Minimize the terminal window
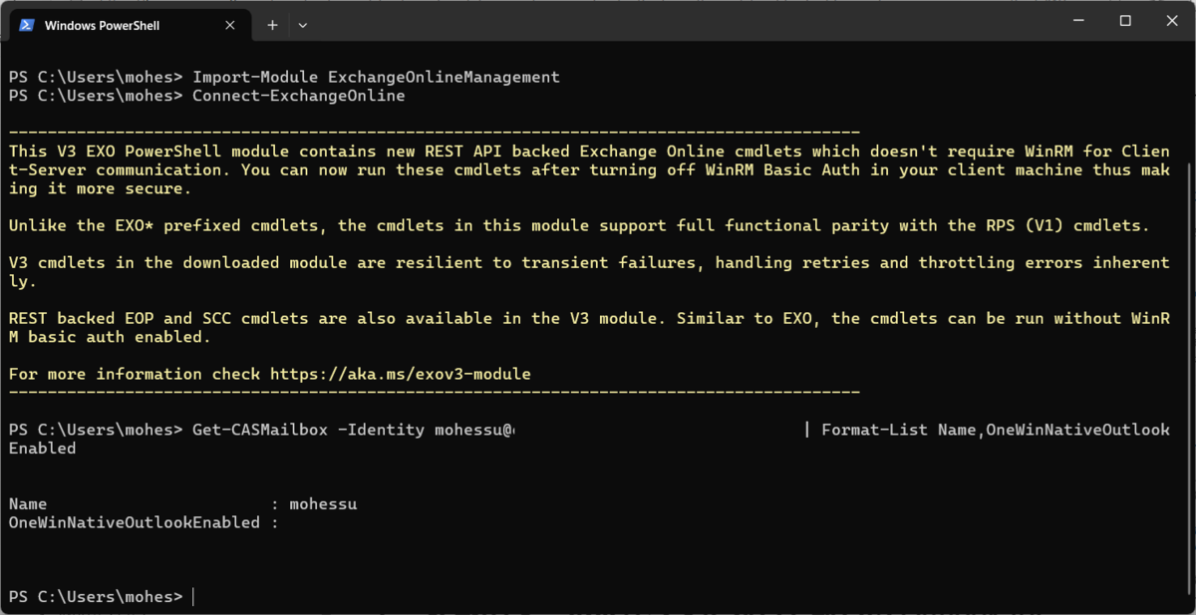The width and height of the screenshot is (1196, 615). click(1078, 21)
